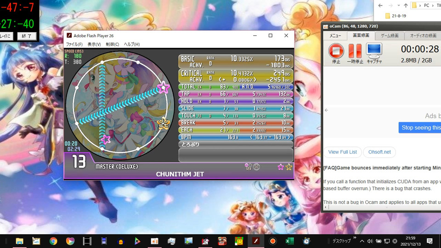Image resolution: width=441 pixels, height=248 pixels.
Task: Open the network tray icon
Action: 387,241
